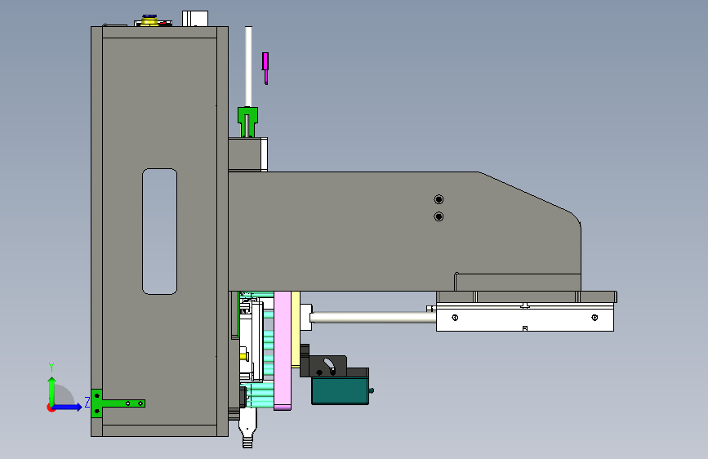
Task: Pick the white vertical rod above the green clevis
Action: (248, 66)
